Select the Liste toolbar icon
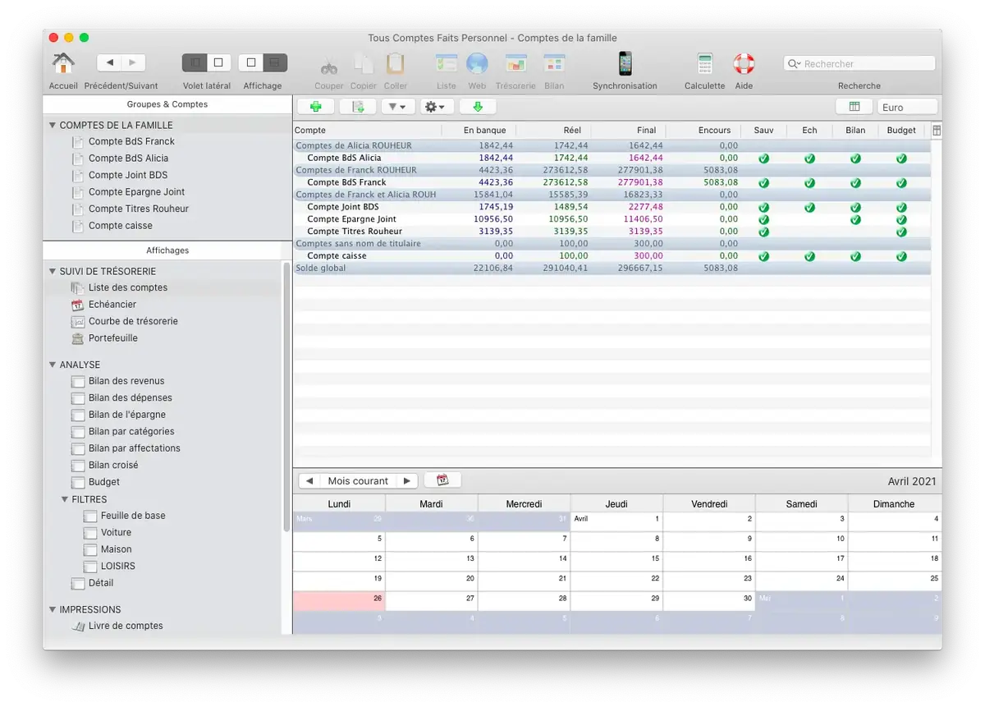This screenshot has width=985, height=707. (446, 64)
